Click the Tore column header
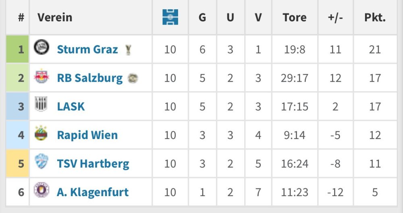This screenshot has height=213, width=403. coord(294,18)
